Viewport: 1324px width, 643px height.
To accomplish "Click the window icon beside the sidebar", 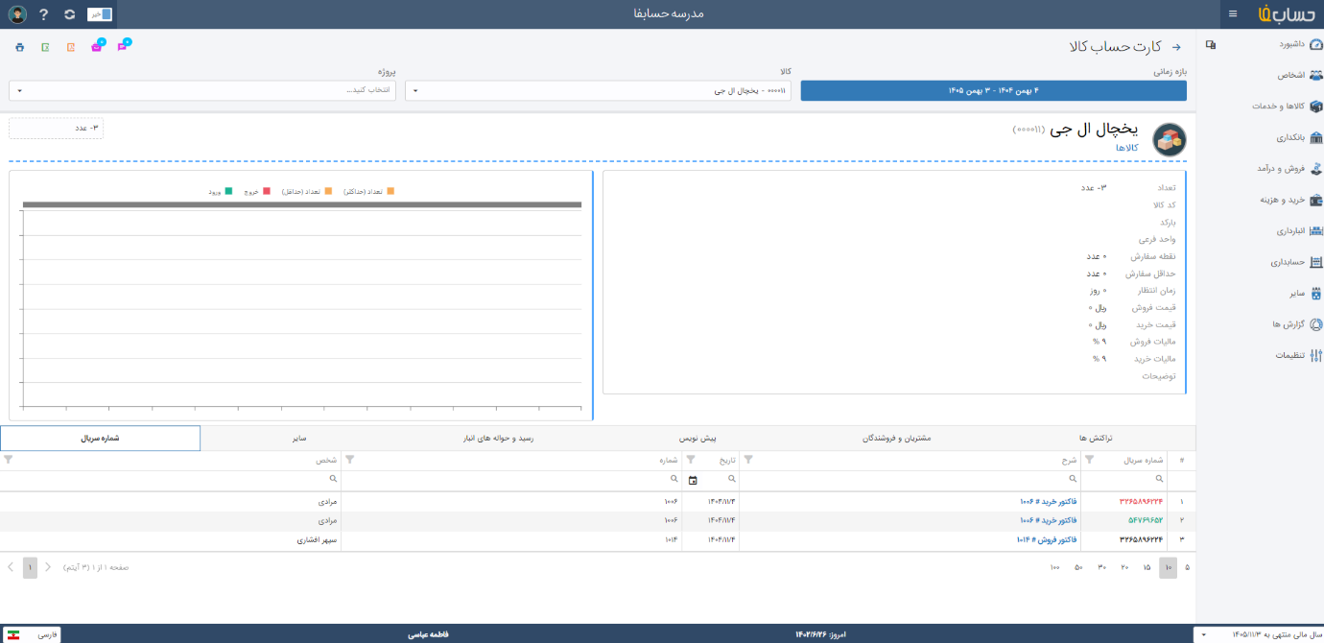I will (x=1211, y=44).
